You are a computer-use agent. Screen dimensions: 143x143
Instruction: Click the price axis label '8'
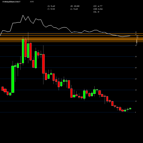(x=136, y=112)
